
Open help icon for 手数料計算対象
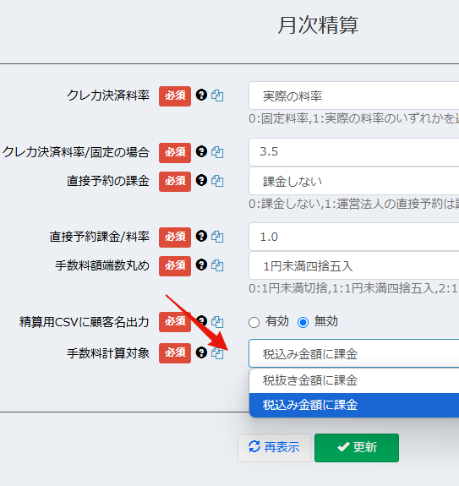(x=201, y=352)
